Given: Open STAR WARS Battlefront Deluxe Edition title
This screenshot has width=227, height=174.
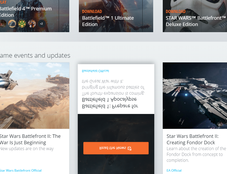Looking at the screenshot, I should [195, 21].
